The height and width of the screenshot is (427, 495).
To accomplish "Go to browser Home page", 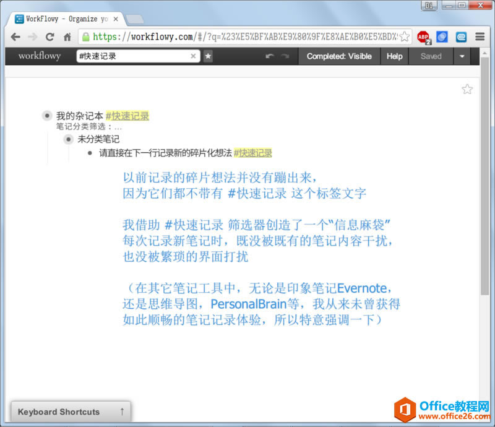I will click(67, 37).
